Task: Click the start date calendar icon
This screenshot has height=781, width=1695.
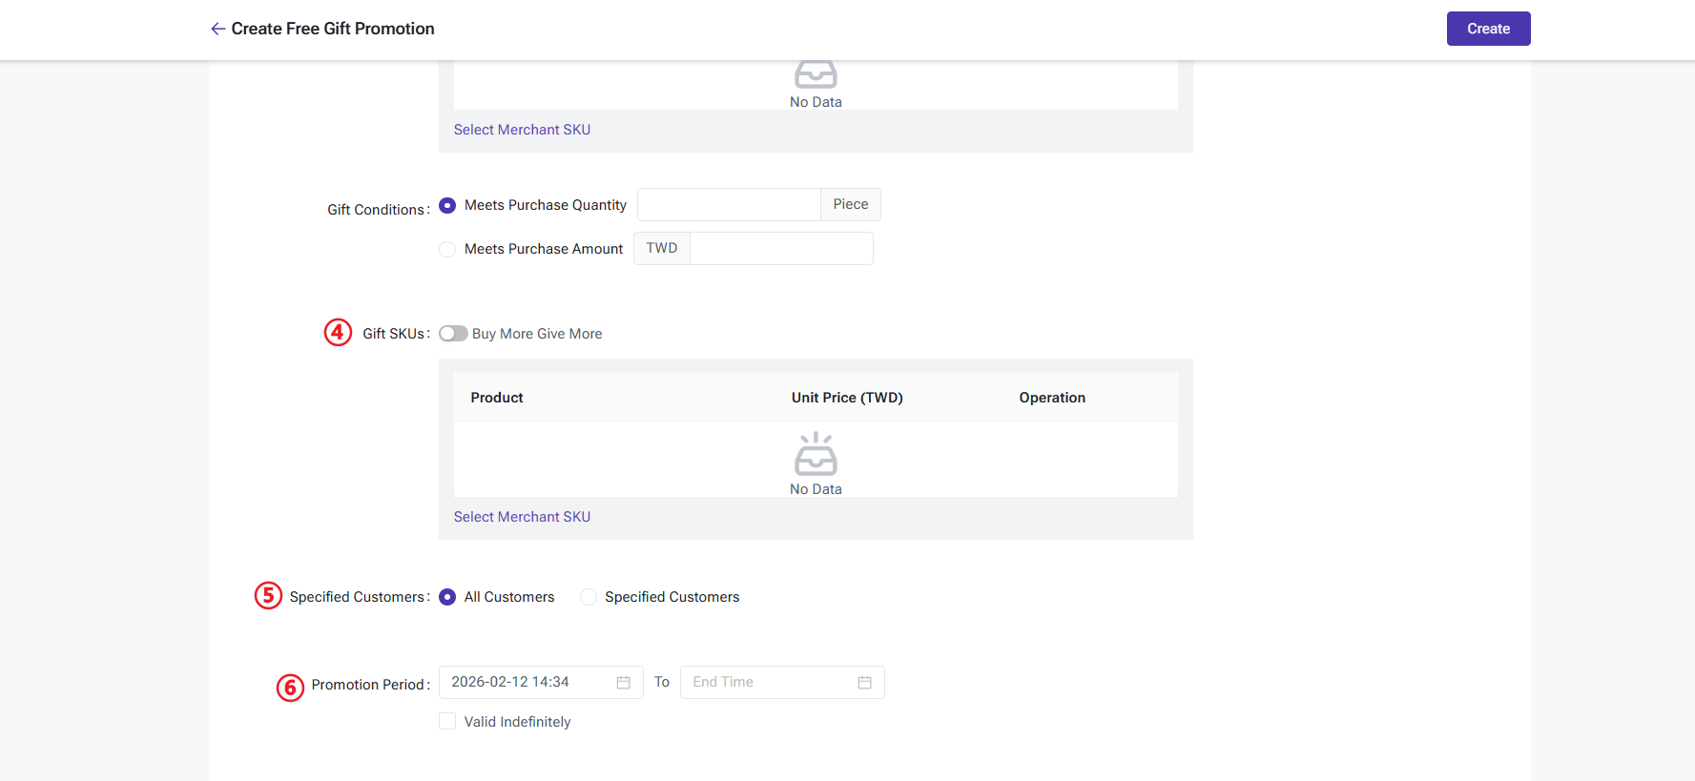Action: pyautogui.click(x=623, y=683)
